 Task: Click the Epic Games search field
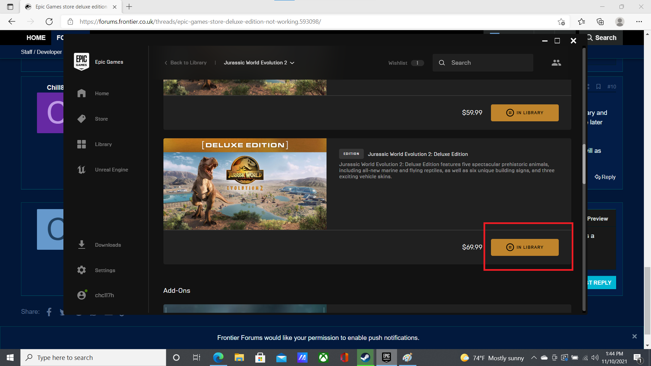pos(482,63)
